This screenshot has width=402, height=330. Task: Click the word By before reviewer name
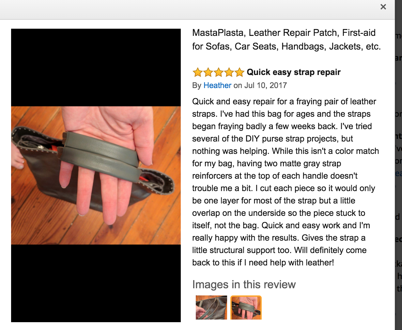[x=197, y=85]
